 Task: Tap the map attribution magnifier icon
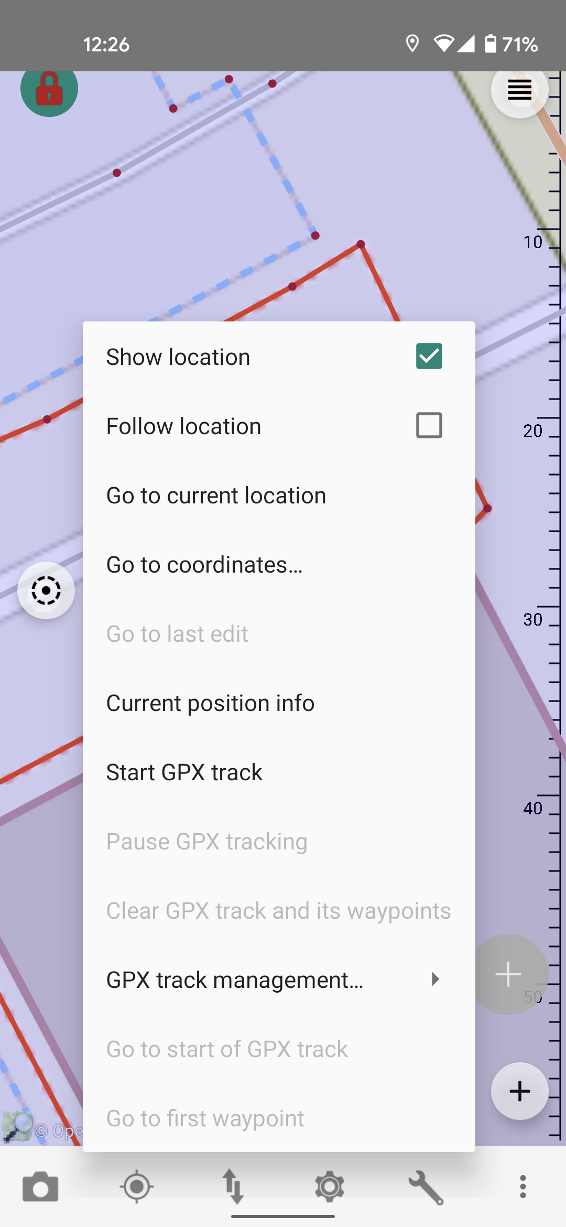pyautogui.click(x=17, y=1126)
